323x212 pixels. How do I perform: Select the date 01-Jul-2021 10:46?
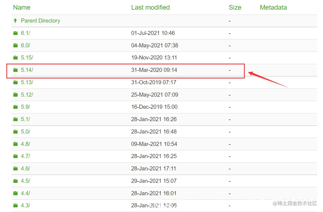coord(153,33)
